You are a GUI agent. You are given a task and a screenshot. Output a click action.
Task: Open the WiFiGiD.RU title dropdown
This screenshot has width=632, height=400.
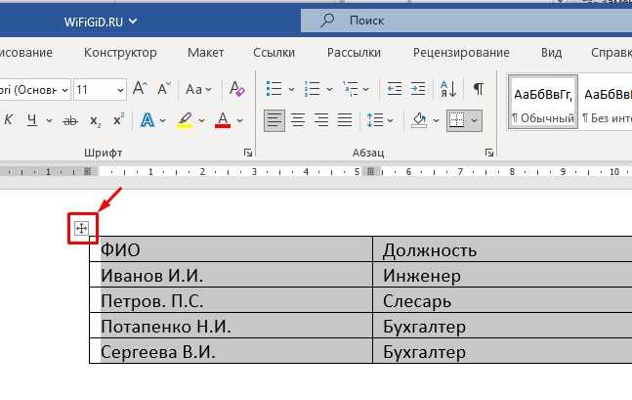click(x=133, y=21)
